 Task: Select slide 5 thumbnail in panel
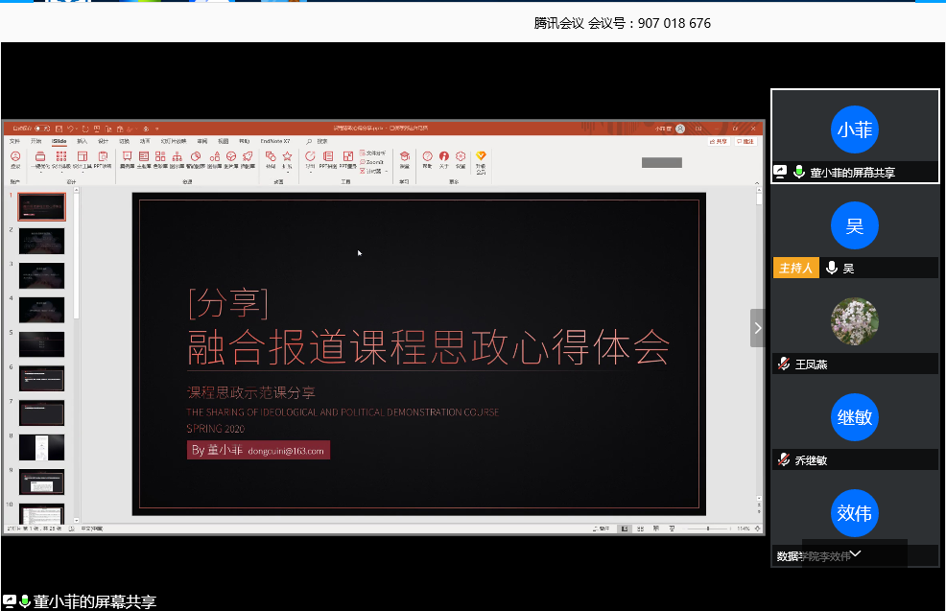(41, 343)
